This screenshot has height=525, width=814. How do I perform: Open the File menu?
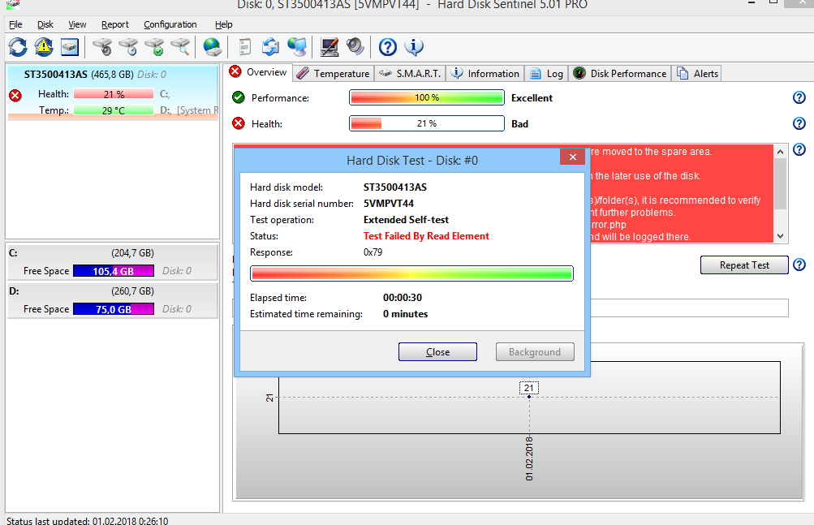[x=15, y=24]
